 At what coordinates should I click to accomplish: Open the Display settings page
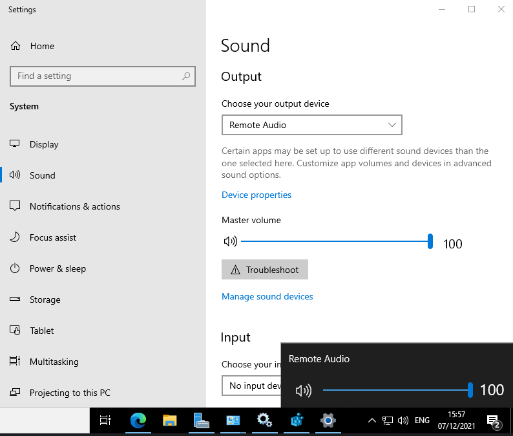pos(44,144)
